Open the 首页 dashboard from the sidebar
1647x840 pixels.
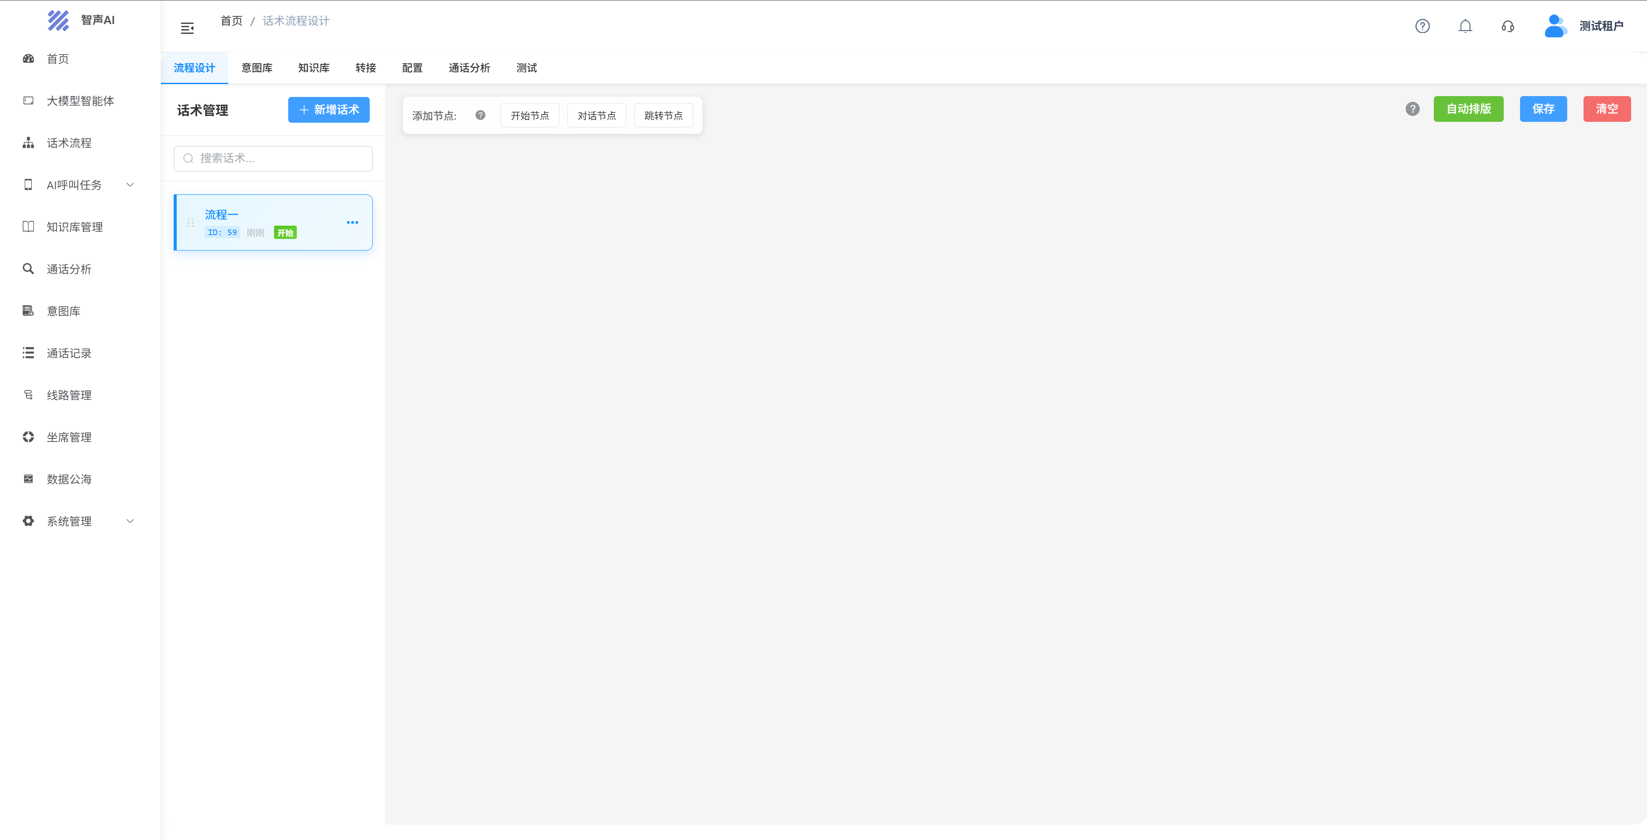tap(57, 58)
